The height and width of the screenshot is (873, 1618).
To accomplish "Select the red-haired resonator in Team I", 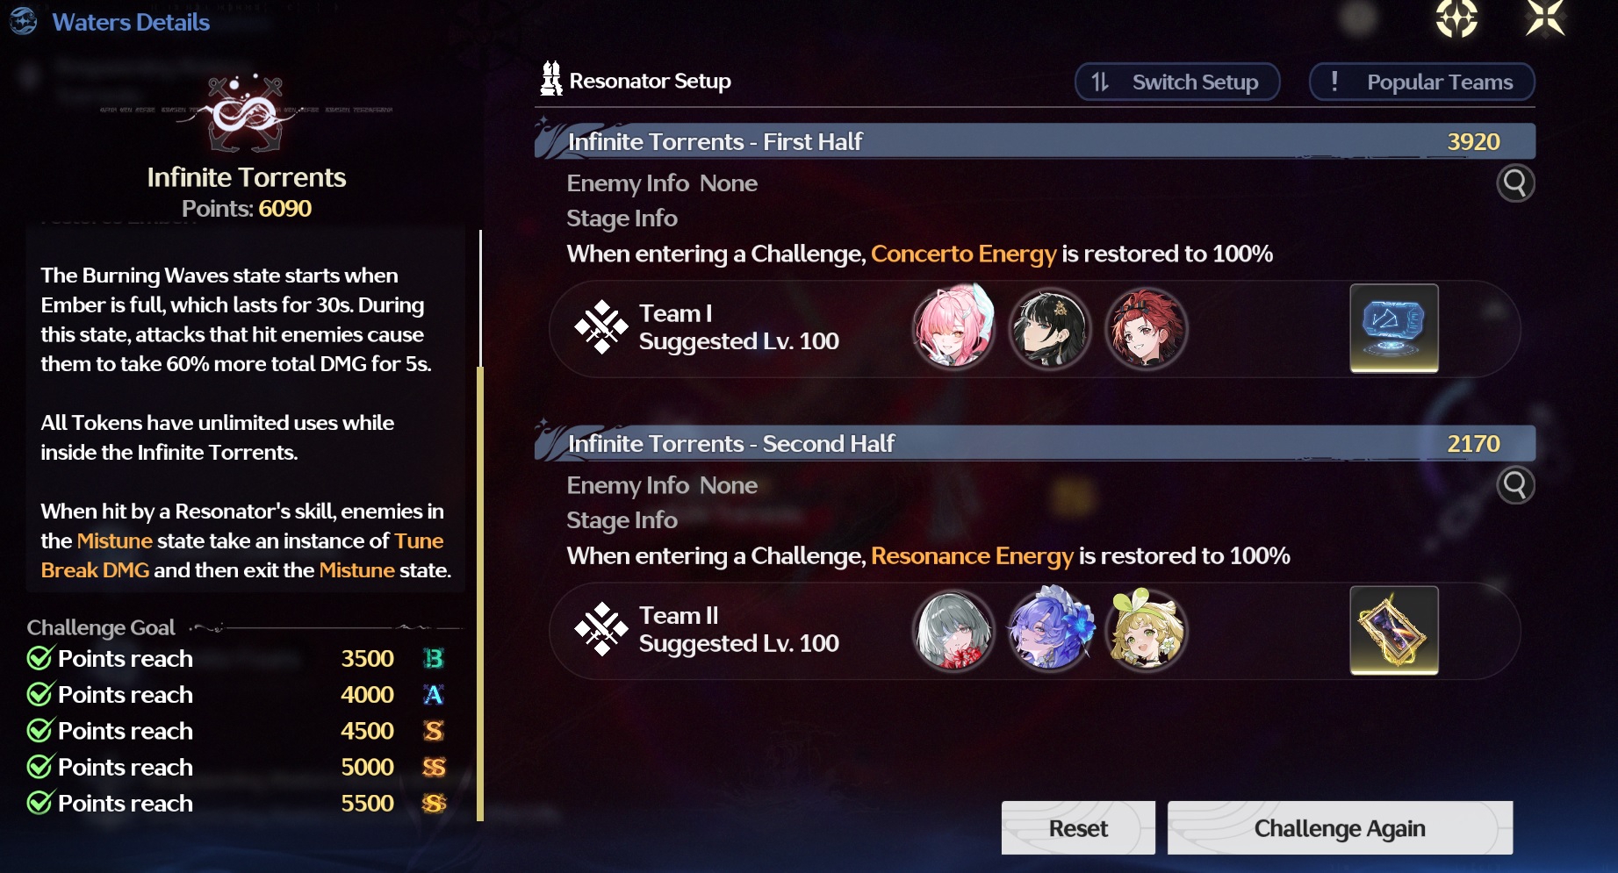I will point(1147,328).
